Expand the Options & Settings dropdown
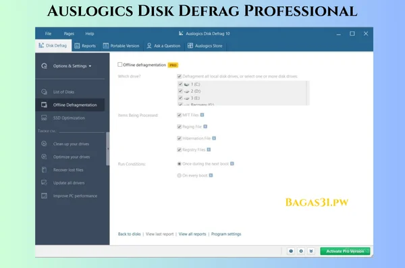Screen dimensions: 405x268 [72, 66]
